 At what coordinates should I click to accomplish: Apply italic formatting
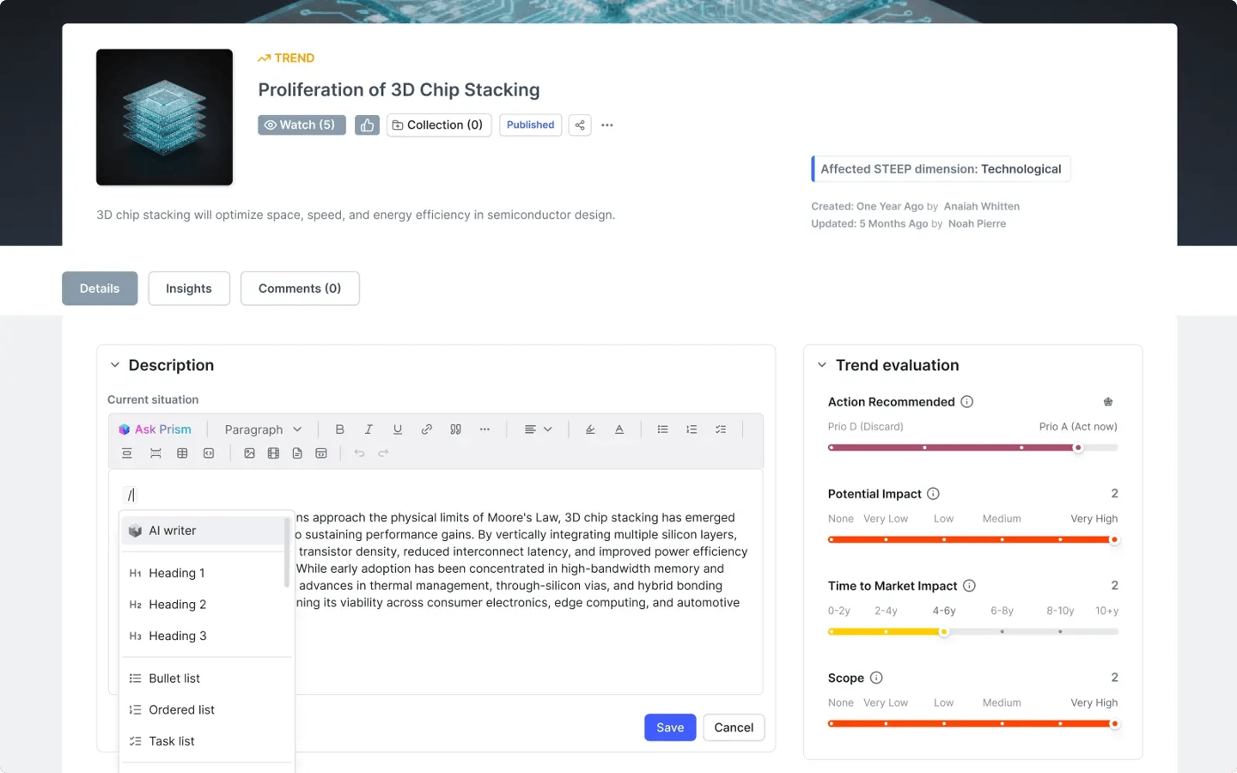tap(369, 429)
